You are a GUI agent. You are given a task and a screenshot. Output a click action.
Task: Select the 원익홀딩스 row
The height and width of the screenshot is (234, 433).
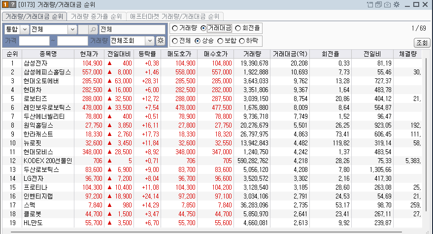(212, 125)
